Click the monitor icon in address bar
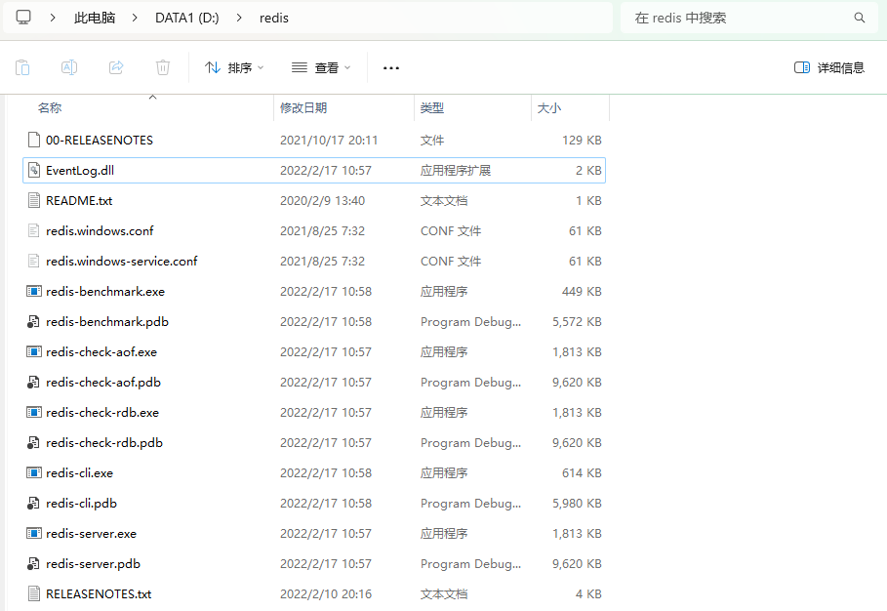Viewport: 887px width, 611px height. pos(23,18)
